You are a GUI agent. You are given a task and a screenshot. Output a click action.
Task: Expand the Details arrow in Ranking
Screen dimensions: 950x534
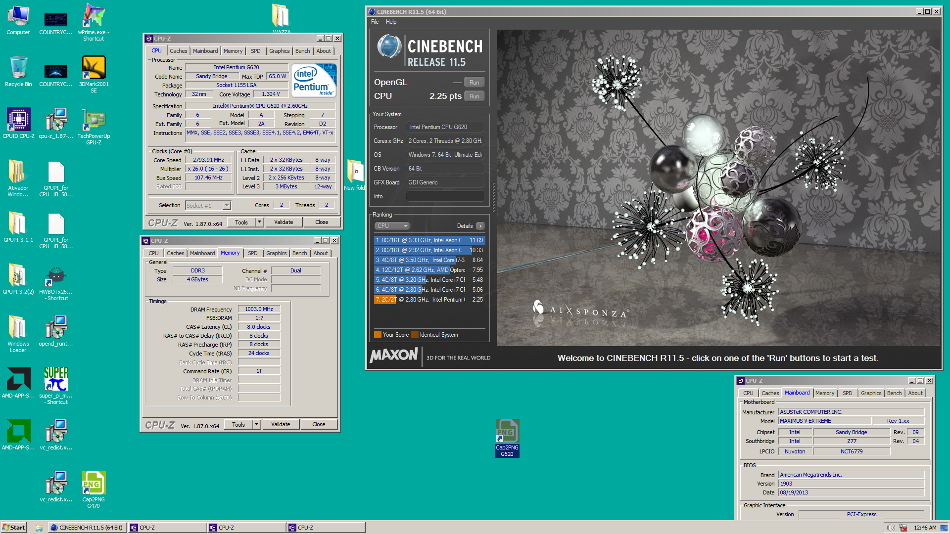point(480,226)
